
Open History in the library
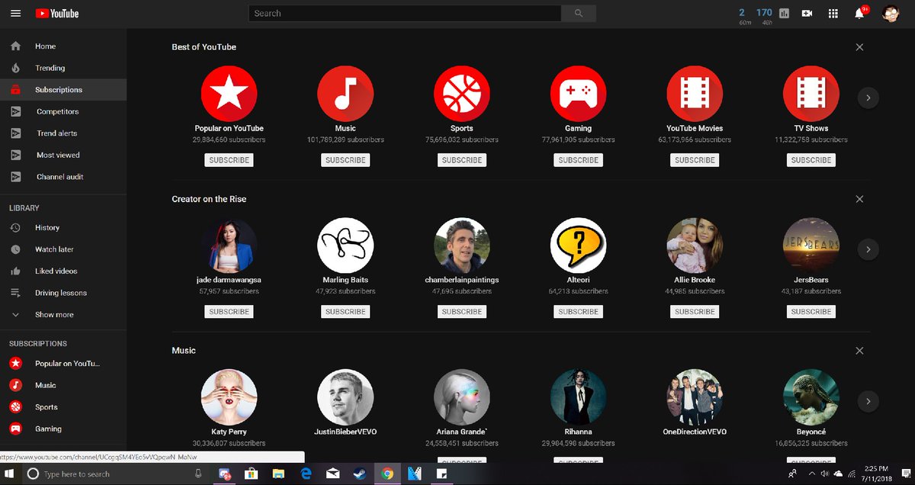[x=63, y=227]
